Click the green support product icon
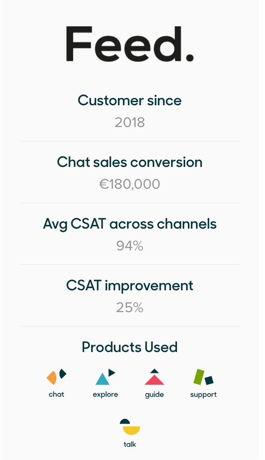 (x=203, y=377)
